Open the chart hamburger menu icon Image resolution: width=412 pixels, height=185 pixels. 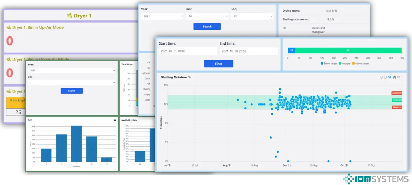(399, 77)
